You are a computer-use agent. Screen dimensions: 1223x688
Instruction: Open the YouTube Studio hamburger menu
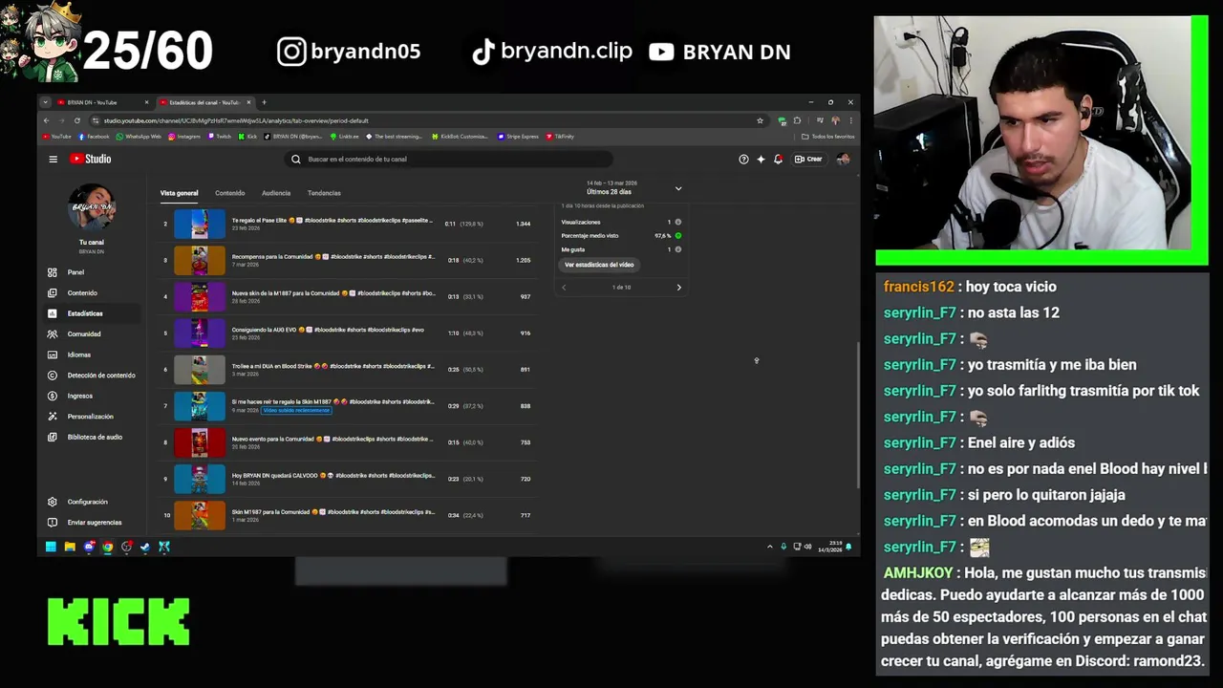(54, 159)
